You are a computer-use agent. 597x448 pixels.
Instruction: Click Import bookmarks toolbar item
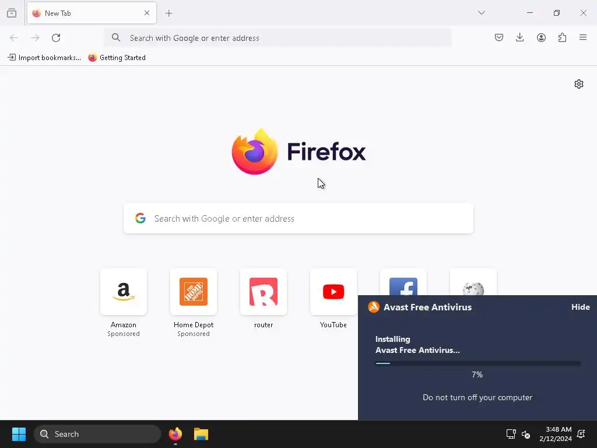coord(44,58)
